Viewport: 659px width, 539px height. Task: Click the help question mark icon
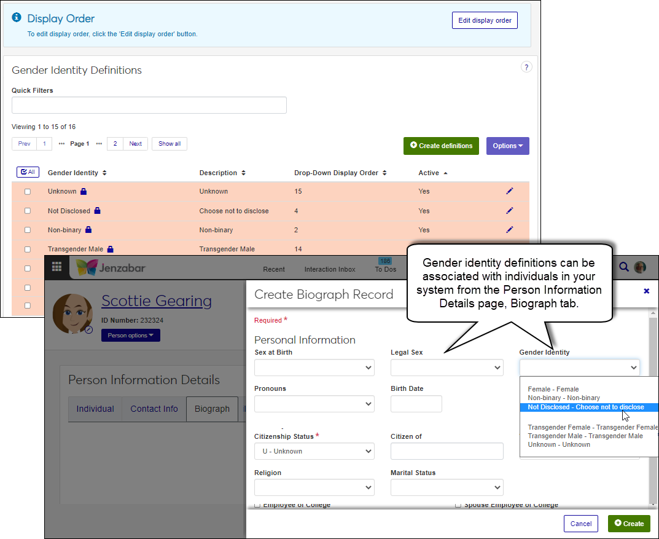pos(526,68)
